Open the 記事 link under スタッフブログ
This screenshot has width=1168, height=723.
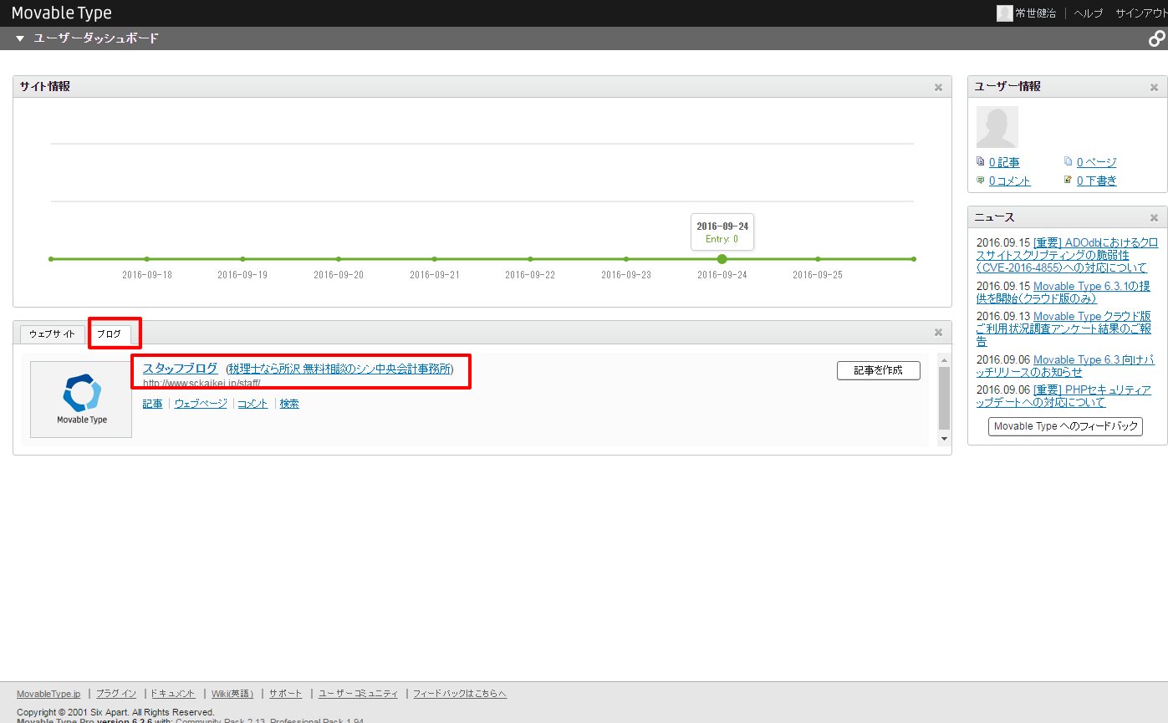pos(152,404)
